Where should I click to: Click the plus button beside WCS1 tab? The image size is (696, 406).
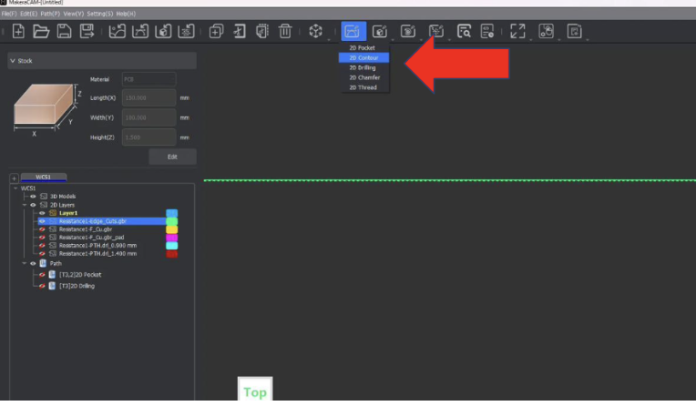click(14, 178)
